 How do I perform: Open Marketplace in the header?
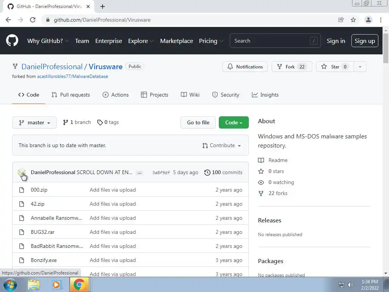coord(177,41)
